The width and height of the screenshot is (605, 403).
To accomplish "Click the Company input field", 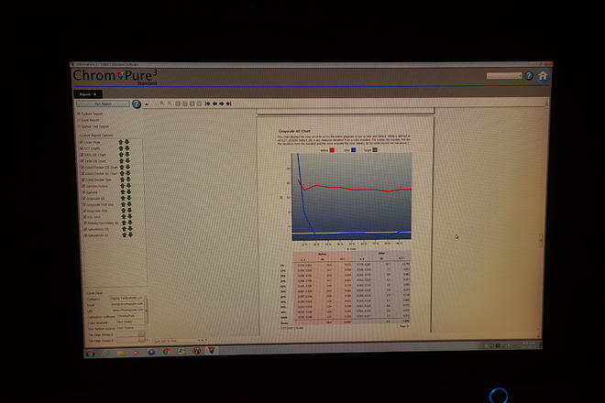I will (126, 298).
